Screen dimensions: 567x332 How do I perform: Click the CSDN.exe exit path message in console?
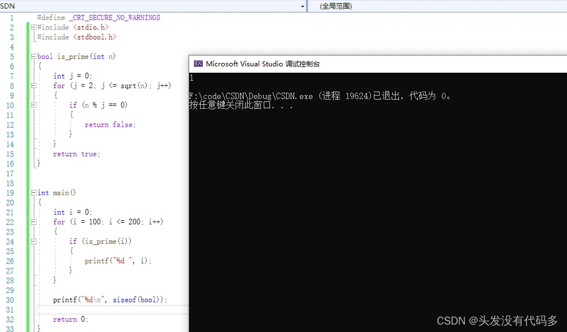pyautogui.click(x=320, y=96)
